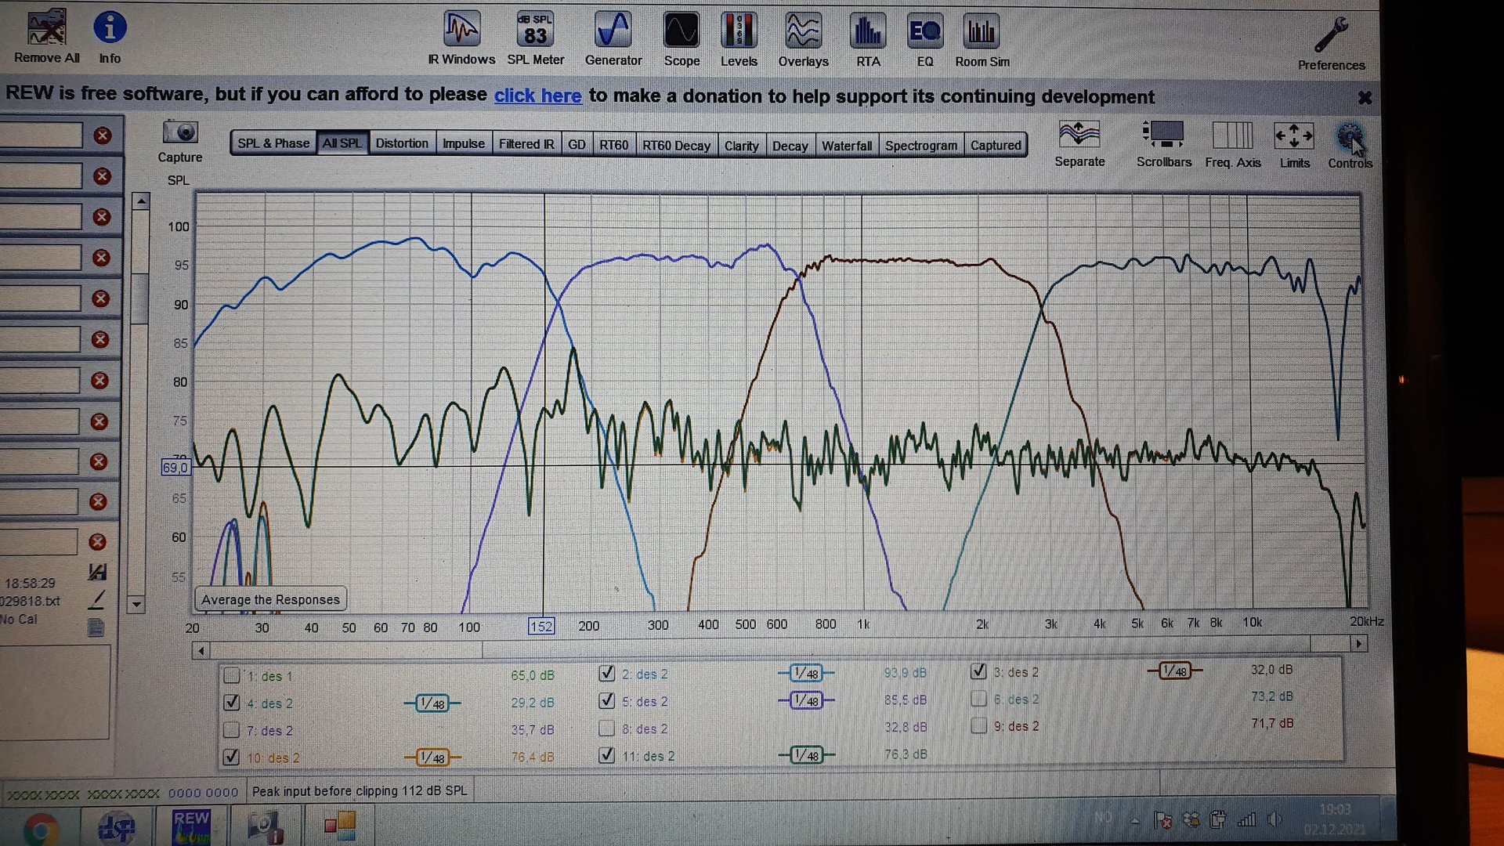Viewport: 1504px width, 846px height.
Task: Switch to the Distortion tab
Action: point(401,143)
